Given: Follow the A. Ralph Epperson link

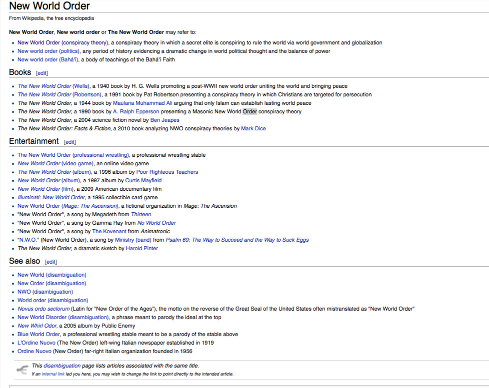Looking at the screenshot, I should click(x=136, y=111).
